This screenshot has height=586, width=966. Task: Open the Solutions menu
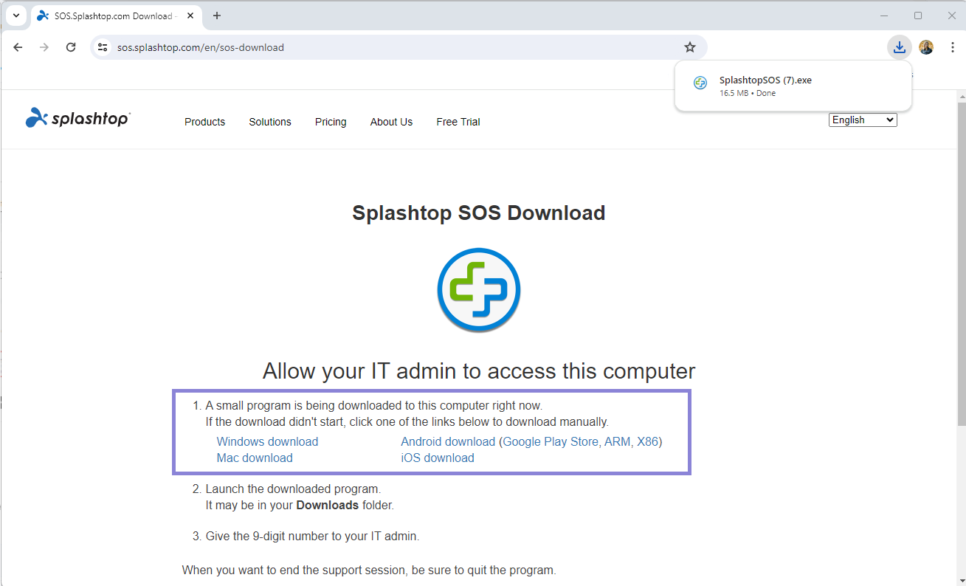[270, 122]
